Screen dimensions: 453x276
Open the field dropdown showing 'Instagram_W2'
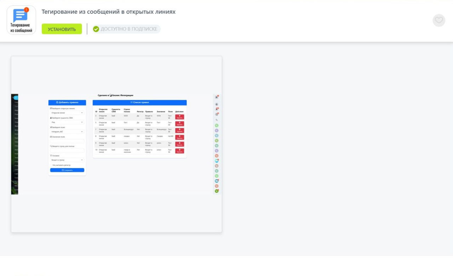[x=67, y=131]
